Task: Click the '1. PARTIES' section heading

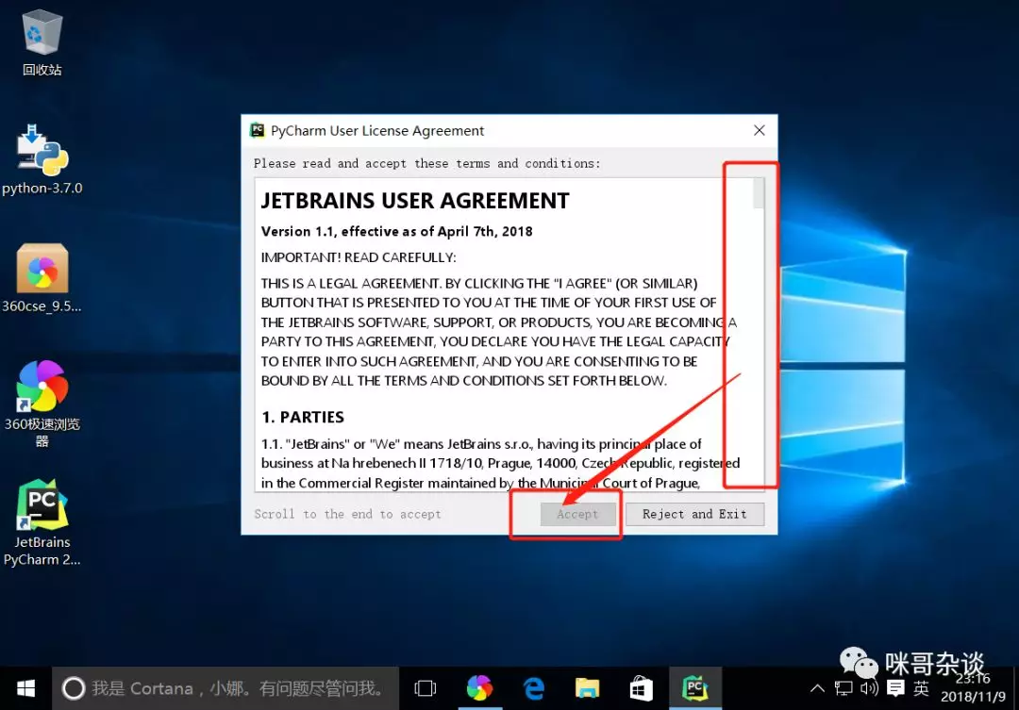Action: 303,417
